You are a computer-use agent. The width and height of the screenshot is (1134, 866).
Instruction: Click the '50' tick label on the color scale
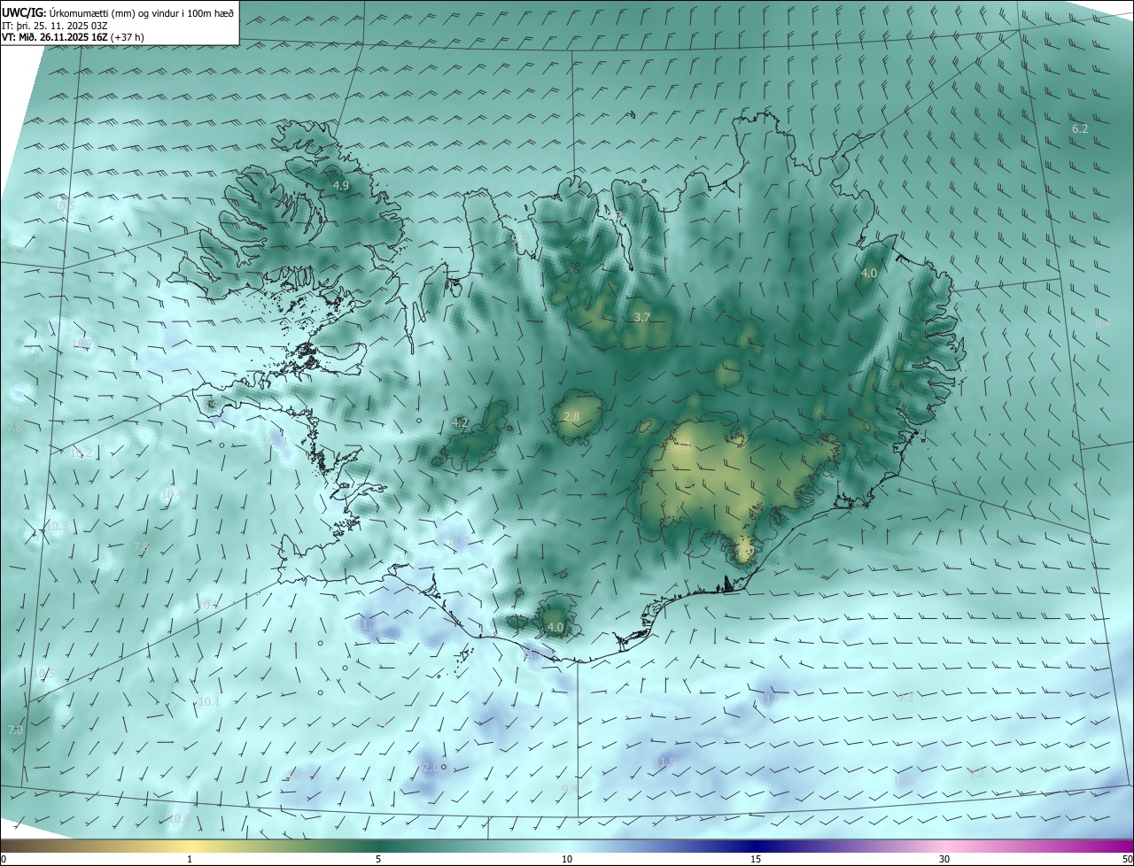(x=1126, y=860)
